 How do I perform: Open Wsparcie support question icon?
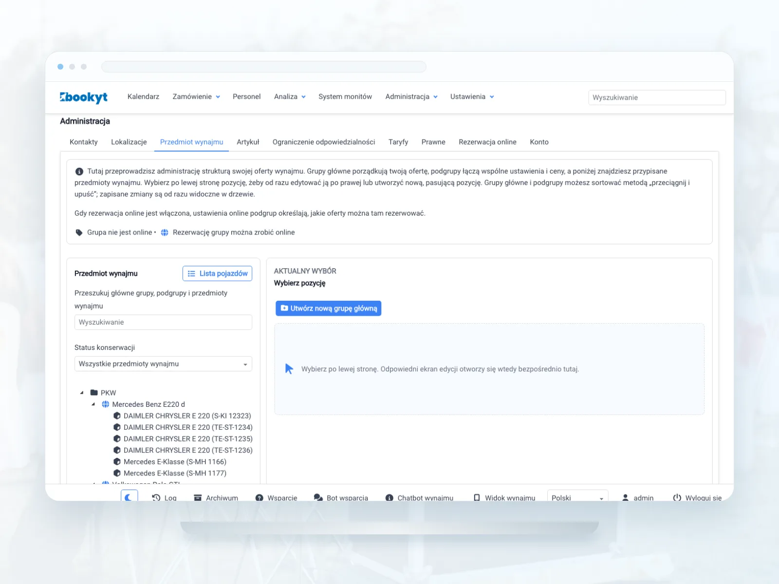point(260,497)
